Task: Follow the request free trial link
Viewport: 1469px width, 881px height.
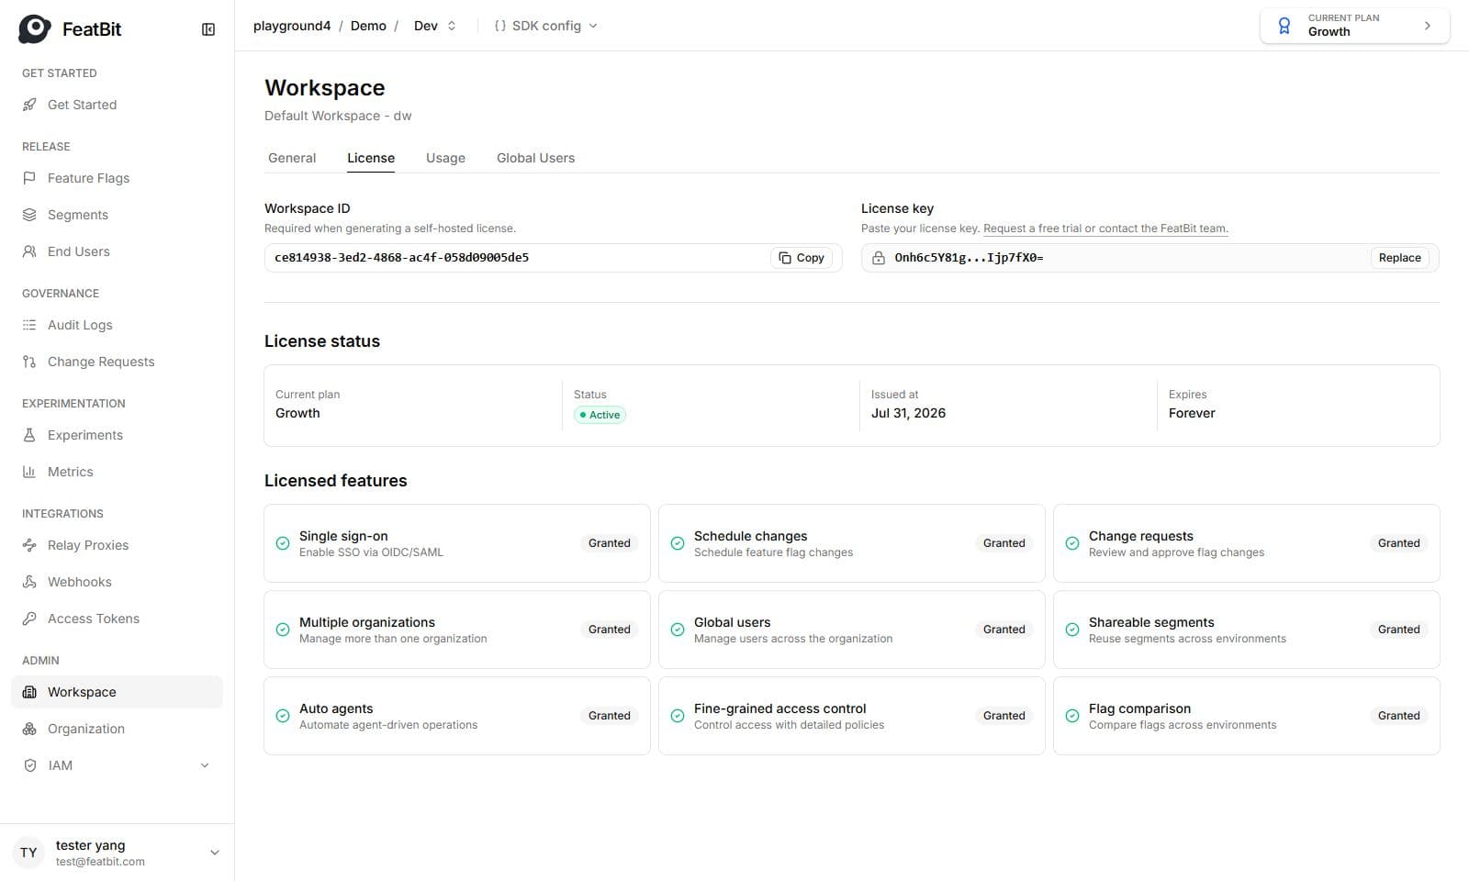Action: pos(1105,229)
